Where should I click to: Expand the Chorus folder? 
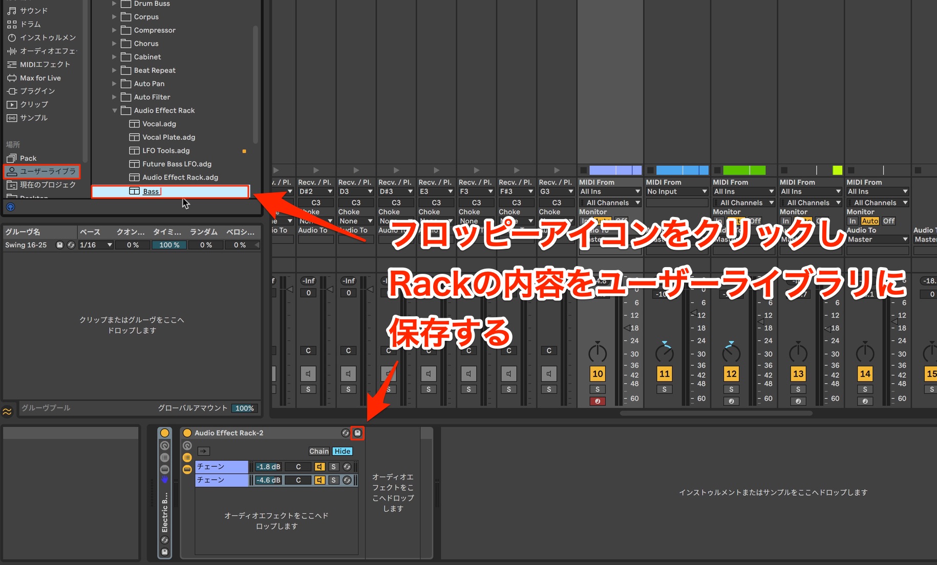click(x=114, y=44)
